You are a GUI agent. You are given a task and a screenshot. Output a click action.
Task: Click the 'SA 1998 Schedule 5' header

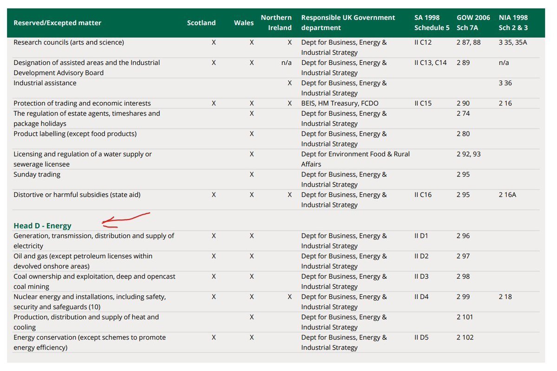tap(432, 23)
